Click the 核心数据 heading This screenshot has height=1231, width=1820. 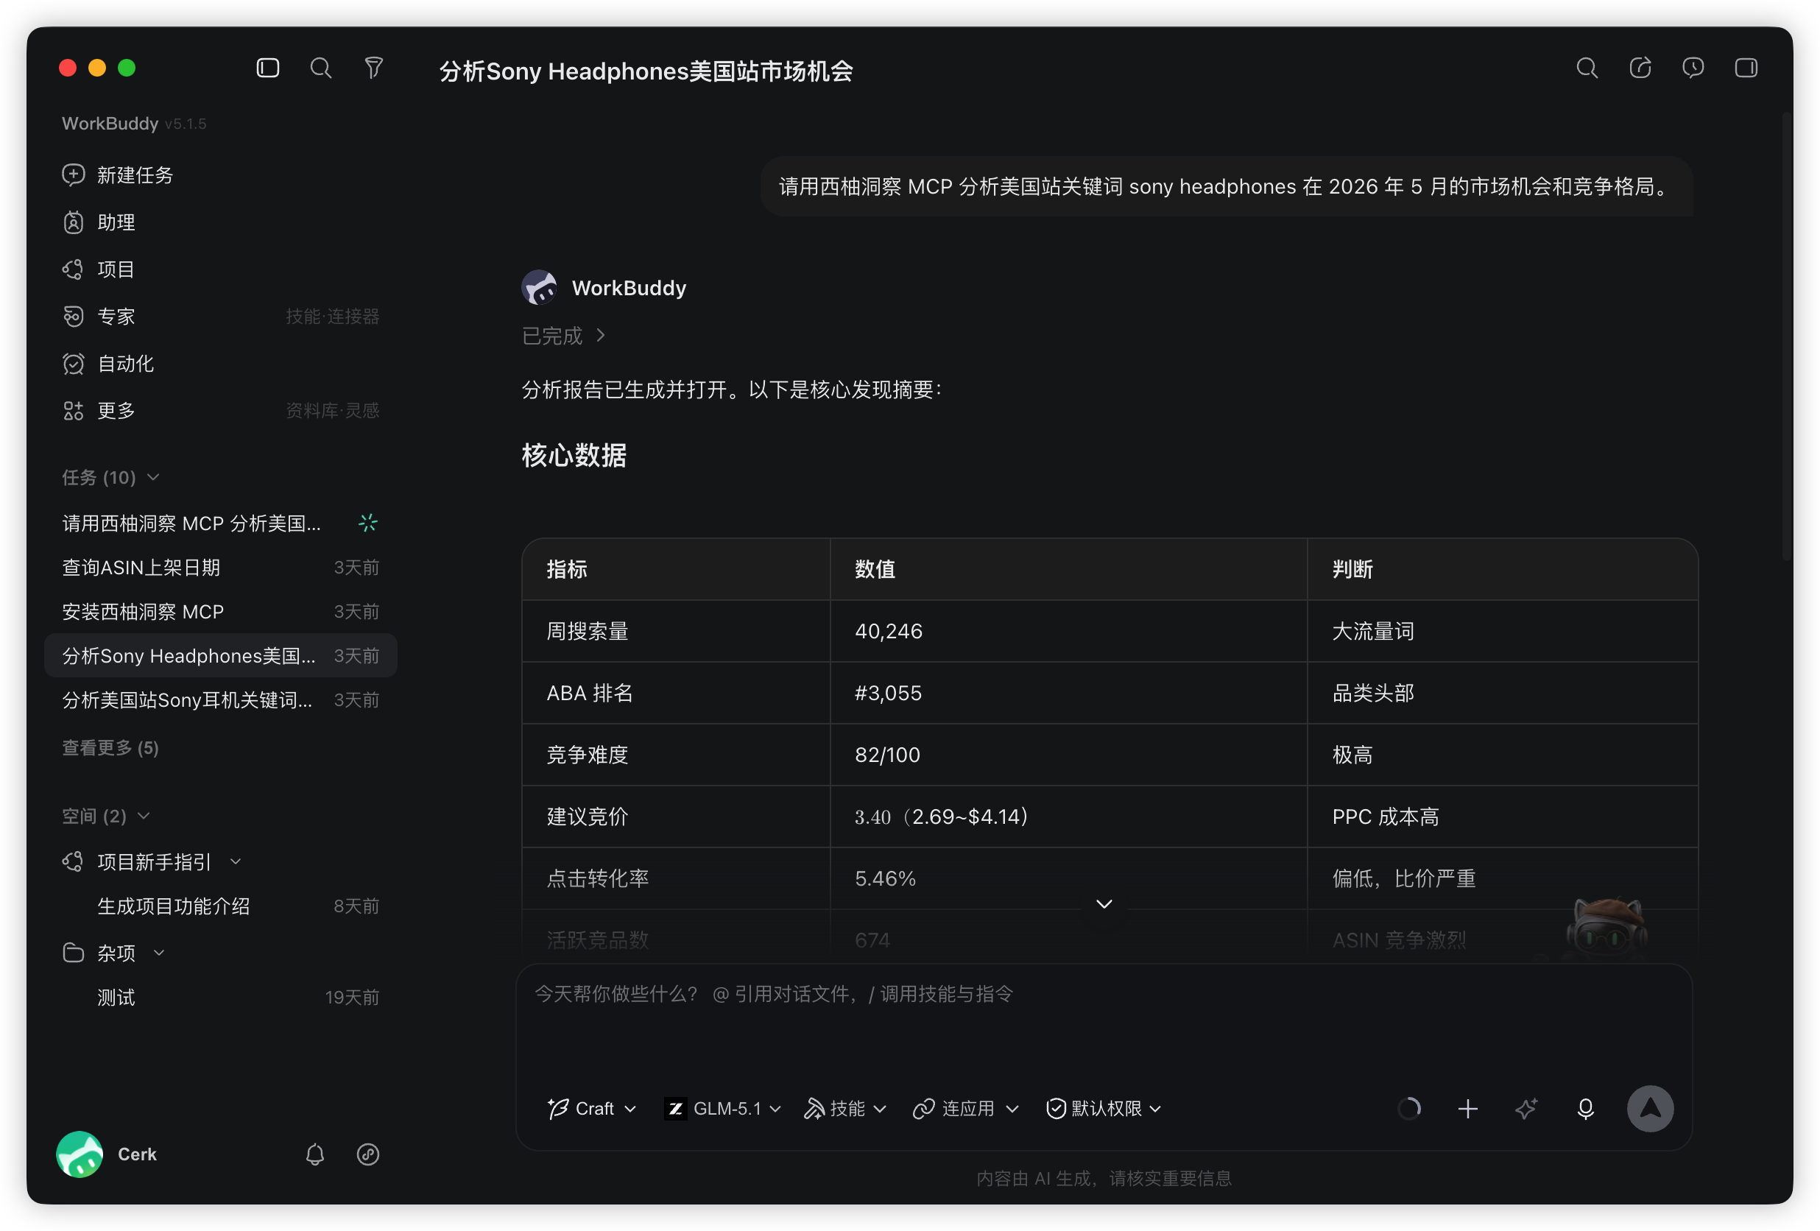point(574,456)
